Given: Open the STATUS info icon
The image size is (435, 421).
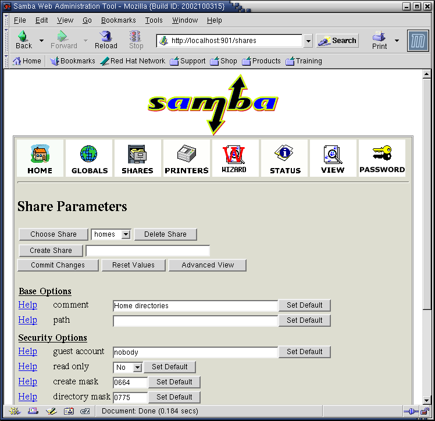Looking at the screenshot, I should 284,158.
